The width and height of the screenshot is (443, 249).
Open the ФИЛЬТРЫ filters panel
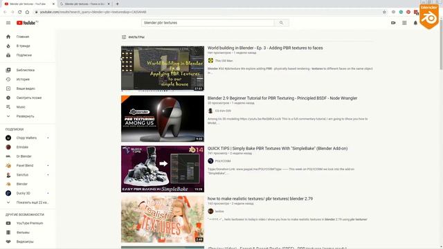tap(133, 37)
